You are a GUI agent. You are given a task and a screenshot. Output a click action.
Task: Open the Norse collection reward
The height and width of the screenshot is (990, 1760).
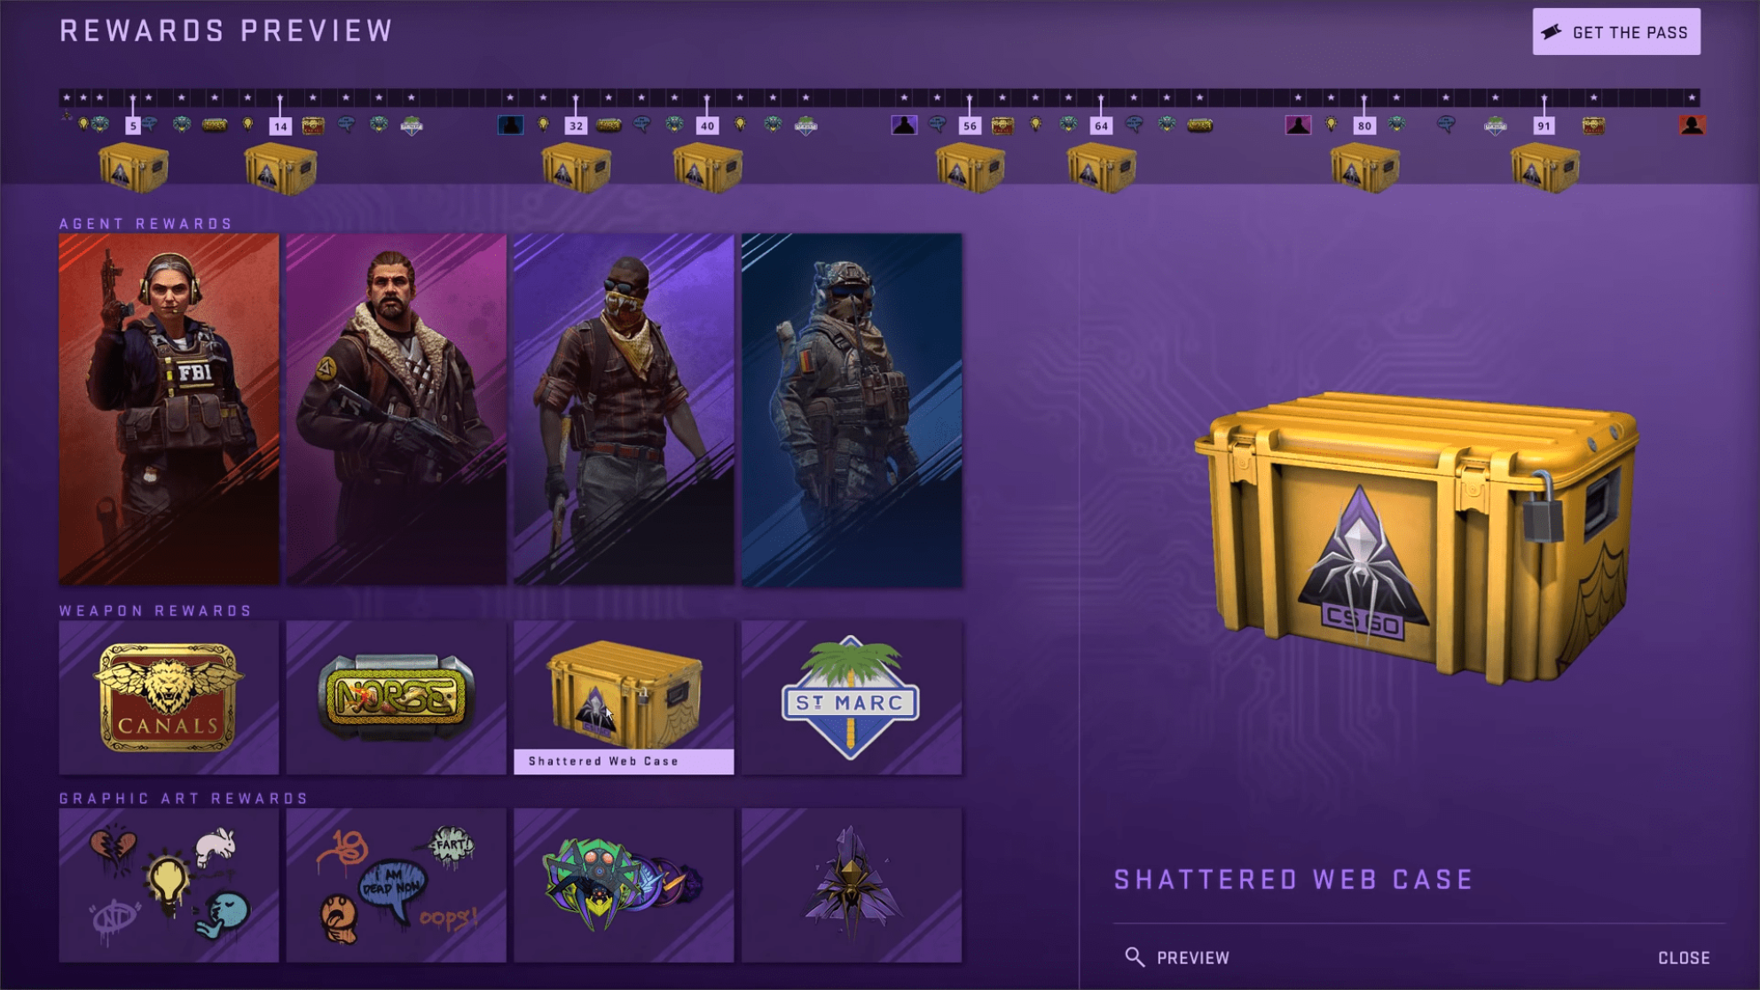point(396,697)
